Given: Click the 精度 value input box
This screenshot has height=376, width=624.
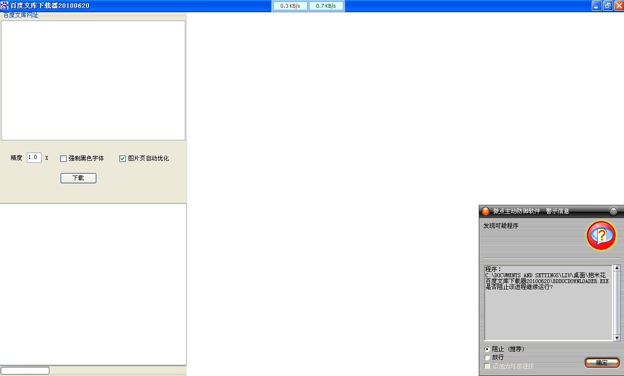Looking at the screenshot, I should (34, 157).
